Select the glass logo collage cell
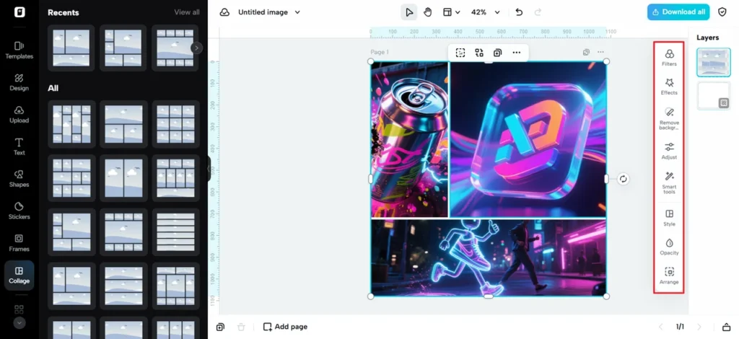Screen dimensions: 739x339 click(x=528, y=139)
